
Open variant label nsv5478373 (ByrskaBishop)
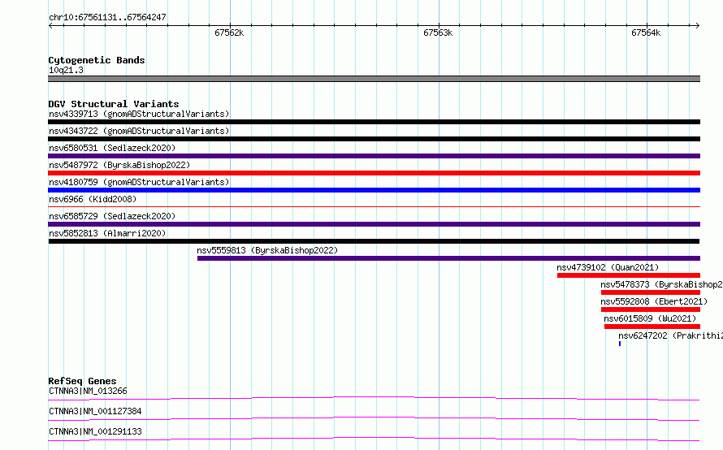pos(662,284)
